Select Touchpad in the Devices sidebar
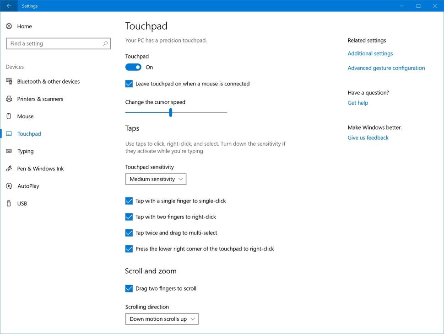The image size is (444, 334). tap(29, 134)
